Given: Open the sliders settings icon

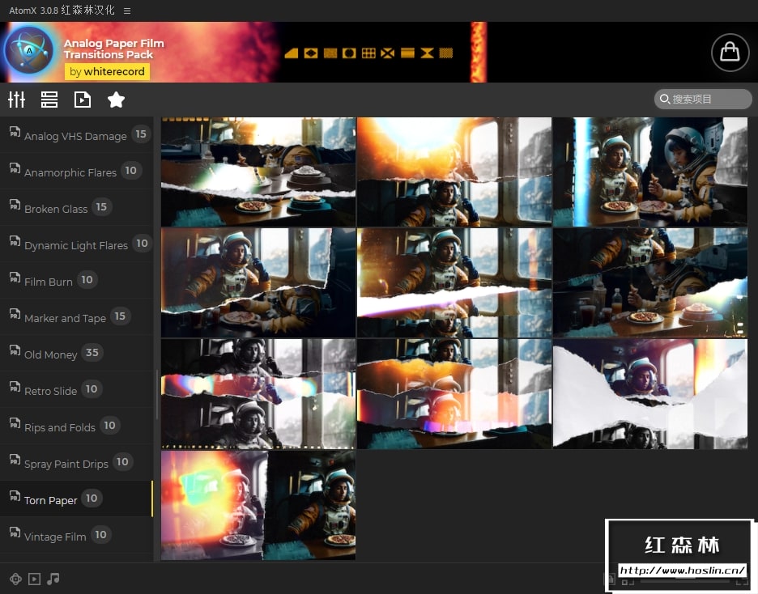Looking at the screenshot, I should (16, 100).
